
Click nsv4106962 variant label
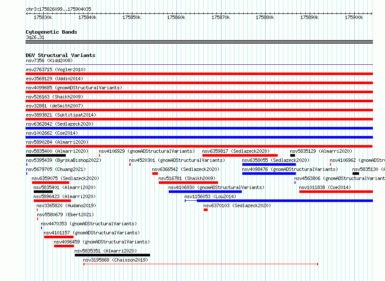point(357,160)
